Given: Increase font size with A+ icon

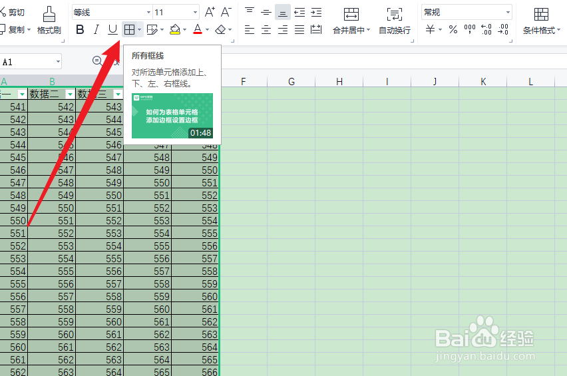Looking at the screenshot, I should coord(210,12).
